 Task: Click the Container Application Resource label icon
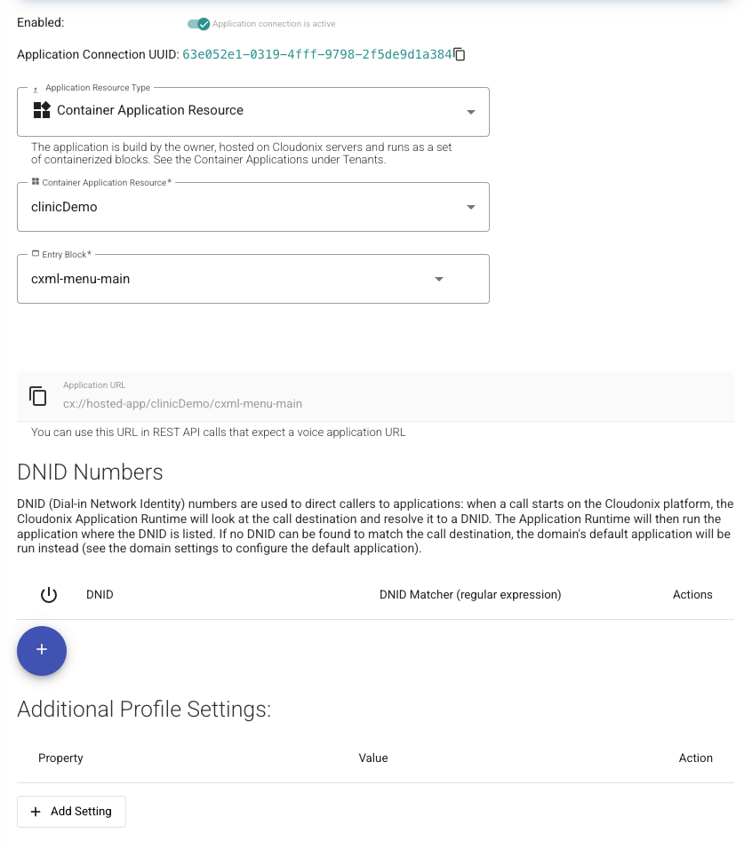coord(35,182)
